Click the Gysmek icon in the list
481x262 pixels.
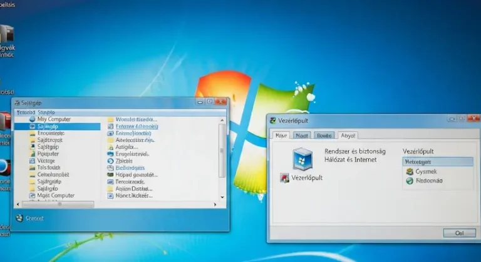point(410,171)
